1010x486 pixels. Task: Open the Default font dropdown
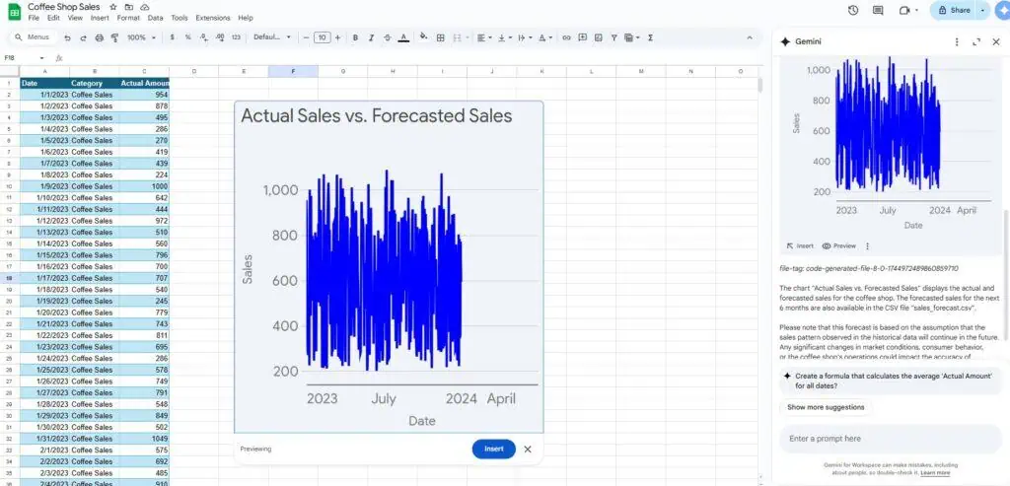click(272, 37)
